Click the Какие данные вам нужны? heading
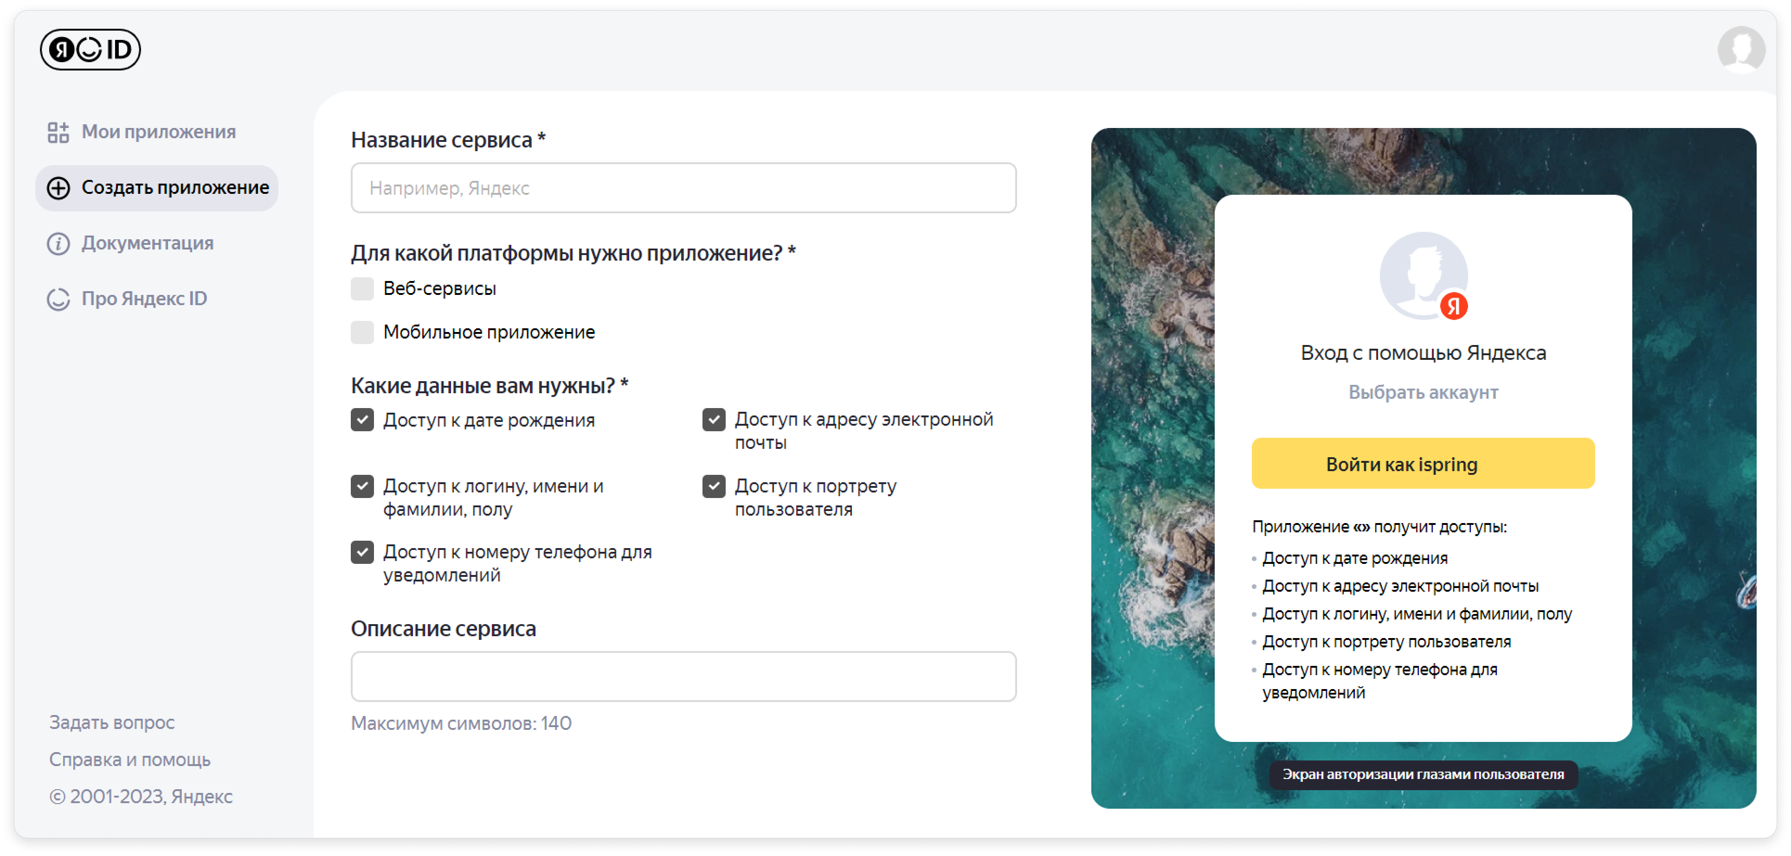Viewport: 1791px width, 856px height. (490, 386)
